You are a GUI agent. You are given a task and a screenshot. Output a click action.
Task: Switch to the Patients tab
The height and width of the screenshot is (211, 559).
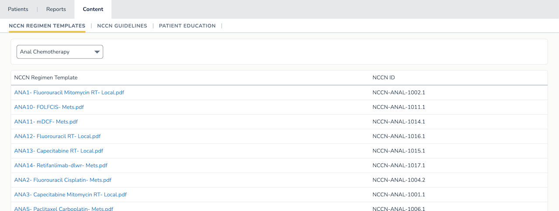(18, 9)
